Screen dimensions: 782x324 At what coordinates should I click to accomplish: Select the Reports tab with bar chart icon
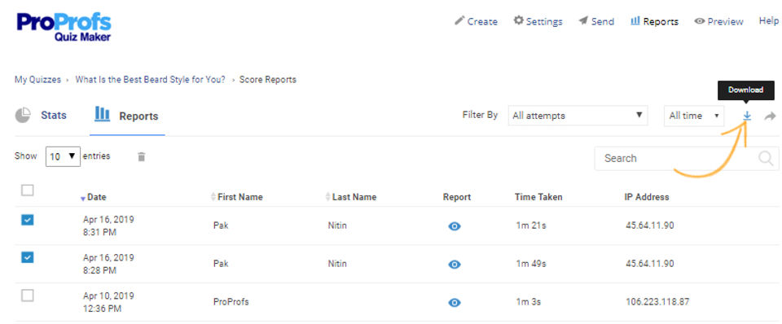point(127,116)
